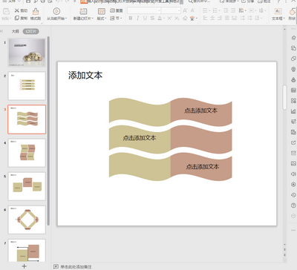
Task: Open the Home (开始) ribbon tab
Action: [84, 1]
